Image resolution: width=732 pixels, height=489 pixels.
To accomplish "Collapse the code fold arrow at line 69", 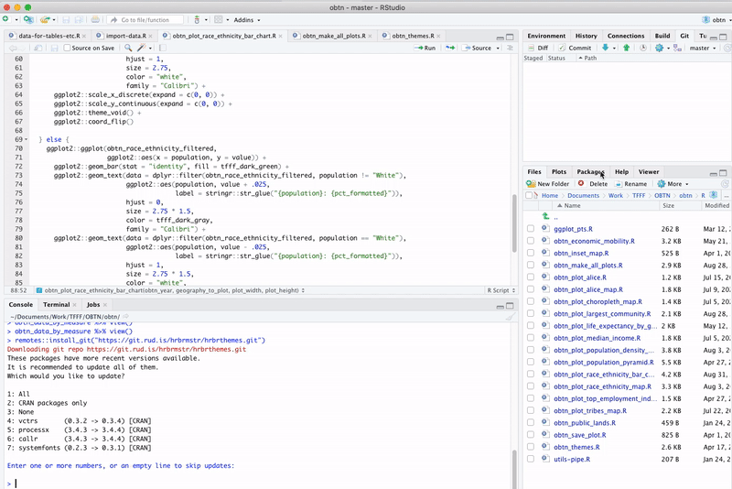I will point(27,139).
